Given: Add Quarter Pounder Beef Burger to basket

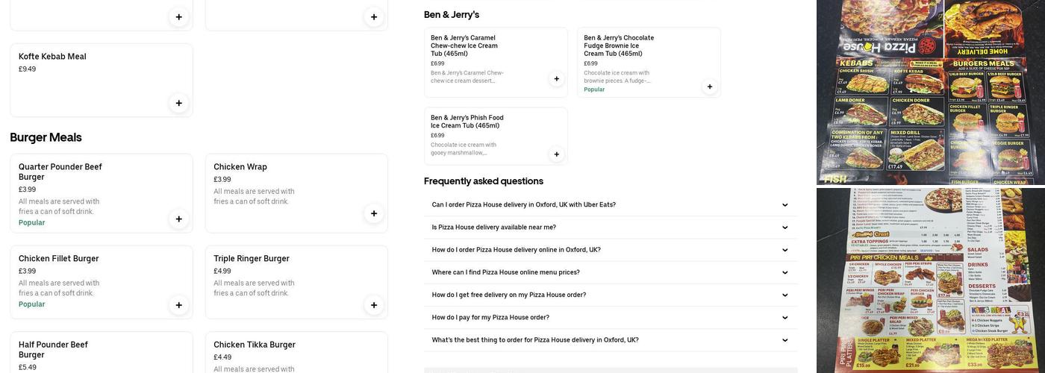Looking at the screenshot, I should 178,219.
